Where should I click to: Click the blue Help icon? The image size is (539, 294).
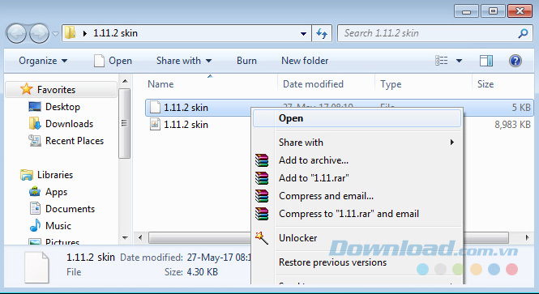(515, 61)
